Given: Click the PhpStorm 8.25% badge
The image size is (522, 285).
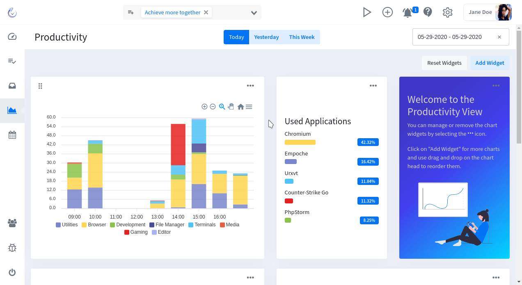Looking at the screenshot, I should point(369,220).
